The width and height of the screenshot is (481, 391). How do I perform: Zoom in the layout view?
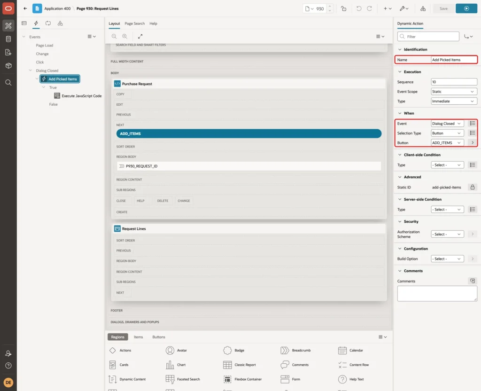(124, 36)
